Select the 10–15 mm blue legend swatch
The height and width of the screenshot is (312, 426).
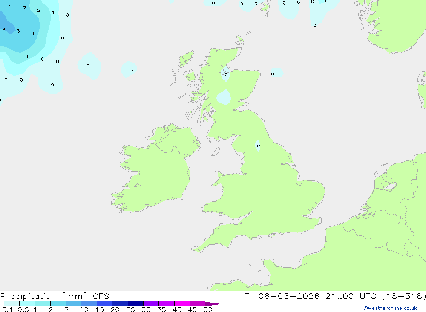pos(89,303)
